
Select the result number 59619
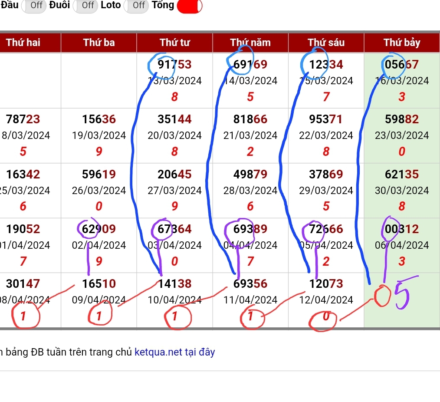(x=99, y=175)
